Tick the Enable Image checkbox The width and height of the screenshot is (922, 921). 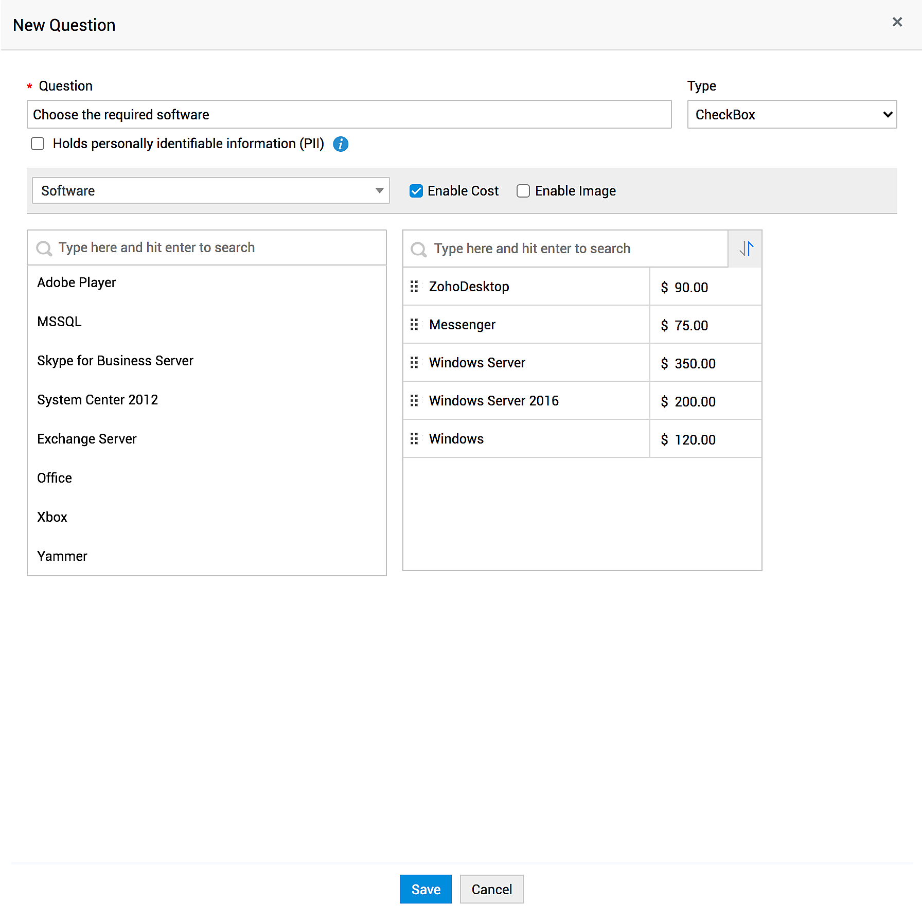pyautogui.click(x=523, y=191)
